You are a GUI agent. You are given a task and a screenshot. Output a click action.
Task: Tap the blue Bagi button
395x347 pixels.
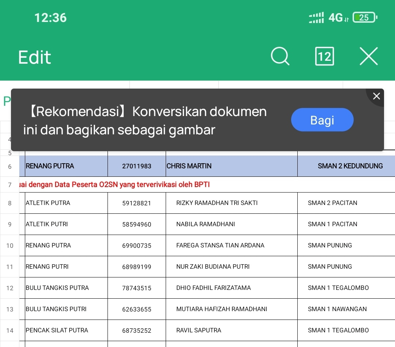[x=322, y=120]
